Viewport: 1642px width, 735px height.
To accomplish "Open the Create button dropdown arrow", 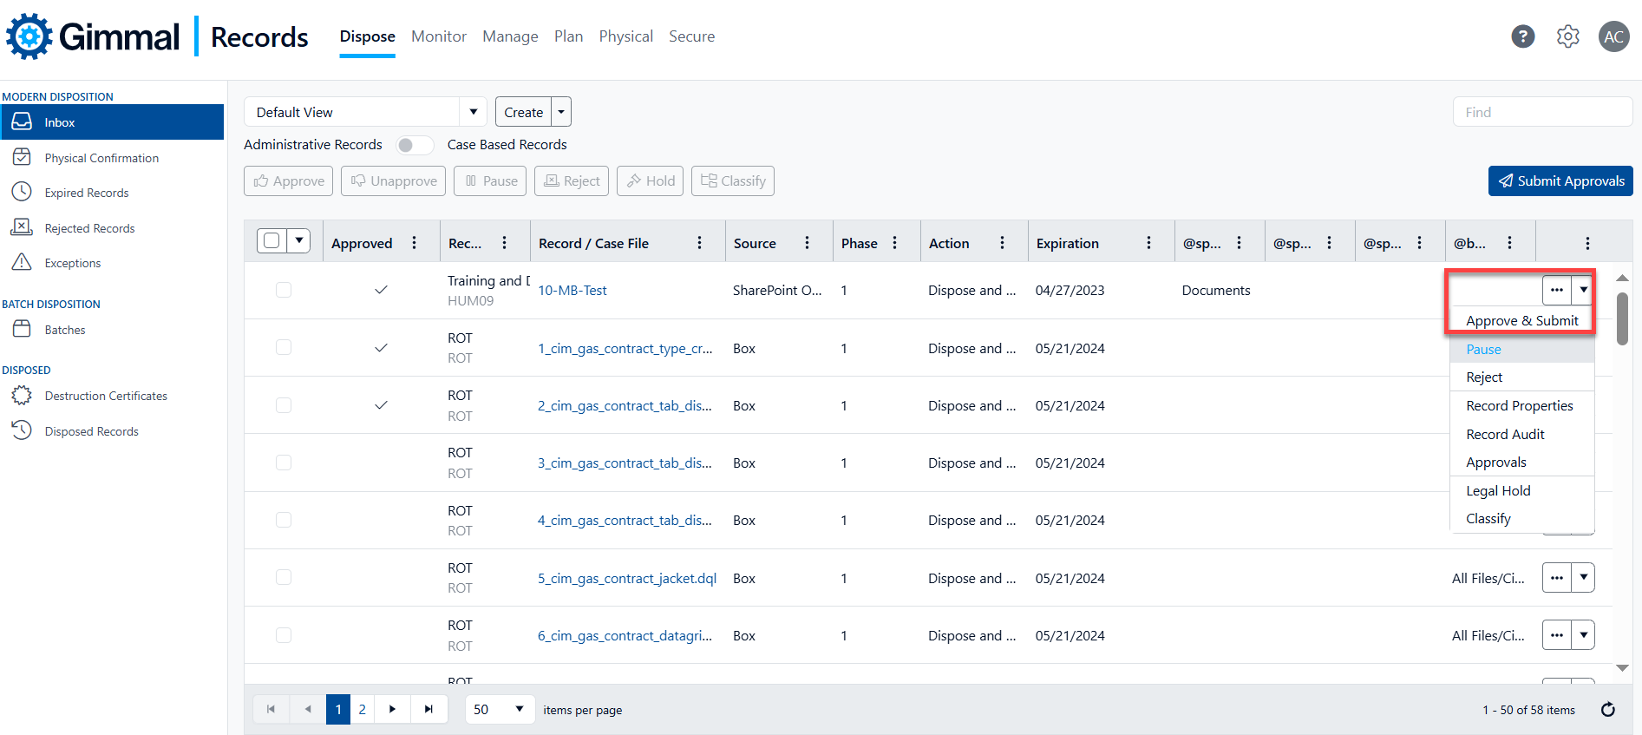I will [x=561, y=112].
